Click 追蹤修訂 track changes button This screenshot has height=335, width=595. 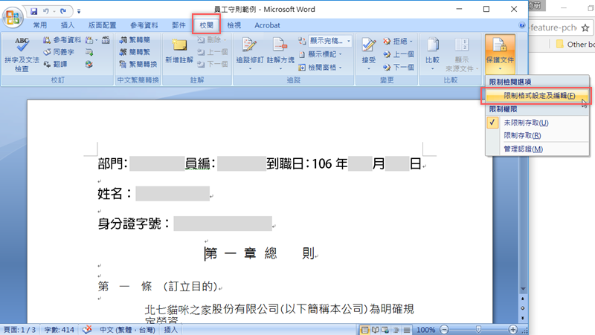pyautogui.click(x=250, y=53)
